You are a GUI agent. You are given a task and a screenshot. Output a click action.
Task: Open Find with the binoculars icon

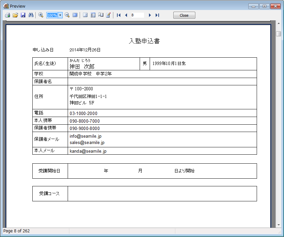[x=31, y=15]
